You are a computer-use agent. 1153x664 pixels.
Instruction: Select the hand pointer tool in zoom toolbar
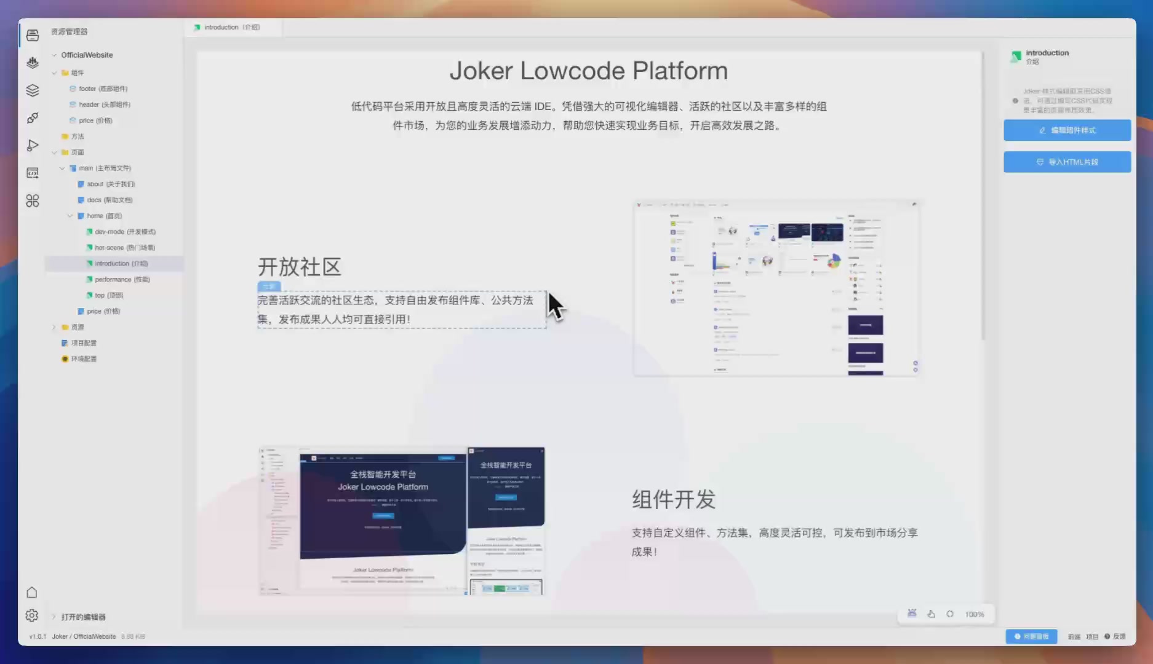pos(931,614)
